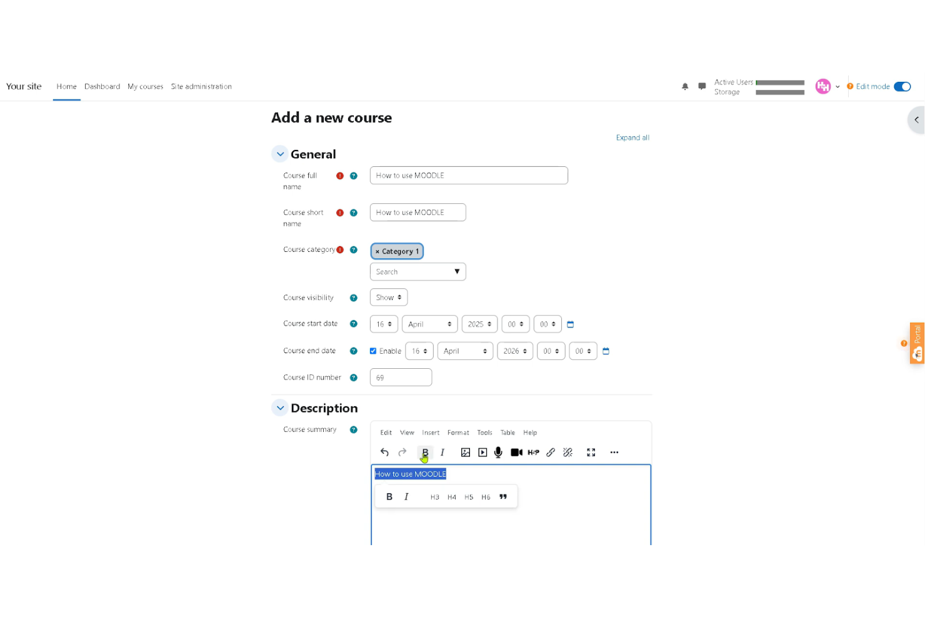
Task: Collapse the General section
Action: pyautogui.click(x=280, y=154)
